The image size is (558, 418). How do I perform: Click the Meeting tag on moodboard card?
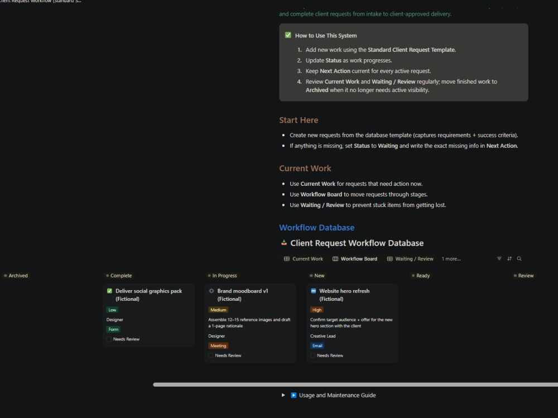tap(218, 345)
